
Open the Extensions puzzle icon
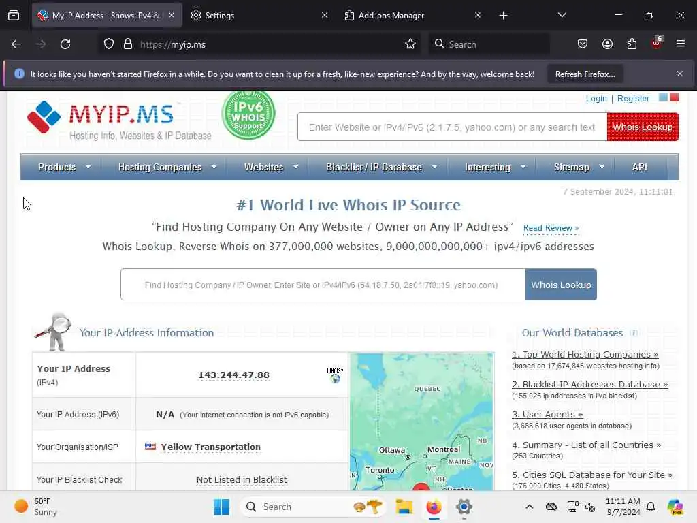[632, 44]
